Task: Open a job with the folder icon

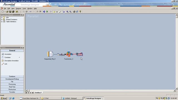Action: click(7, 12)
